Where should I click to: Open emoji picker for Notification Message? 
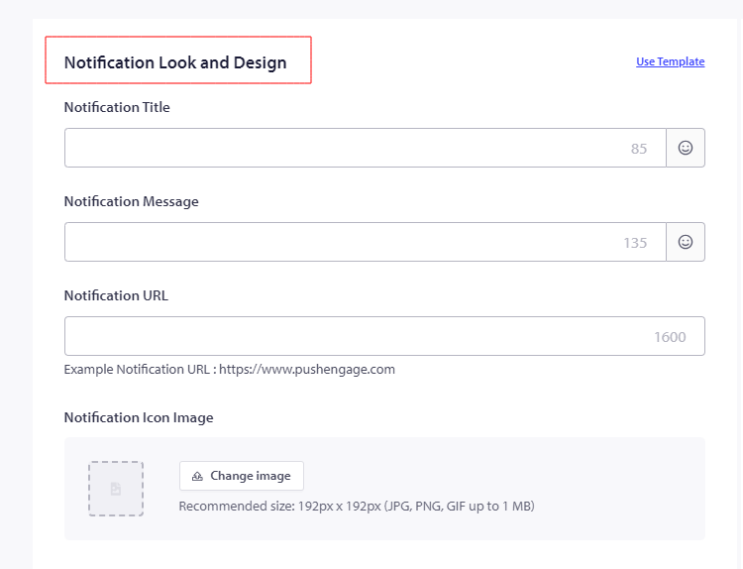tap(685, 242)
